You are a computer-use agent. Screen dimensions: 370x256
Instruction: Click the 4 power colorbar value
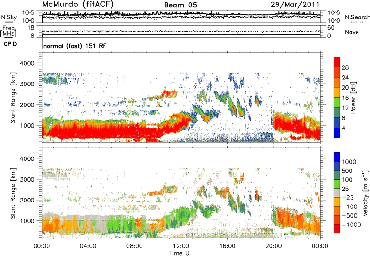[x=343, y=128]
